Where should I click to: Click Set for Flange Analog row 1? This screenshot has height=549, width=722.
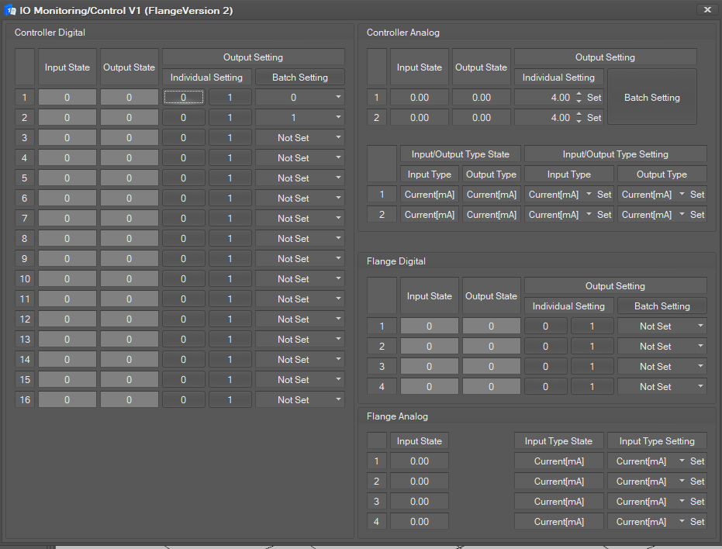click(x=697, y=461)
